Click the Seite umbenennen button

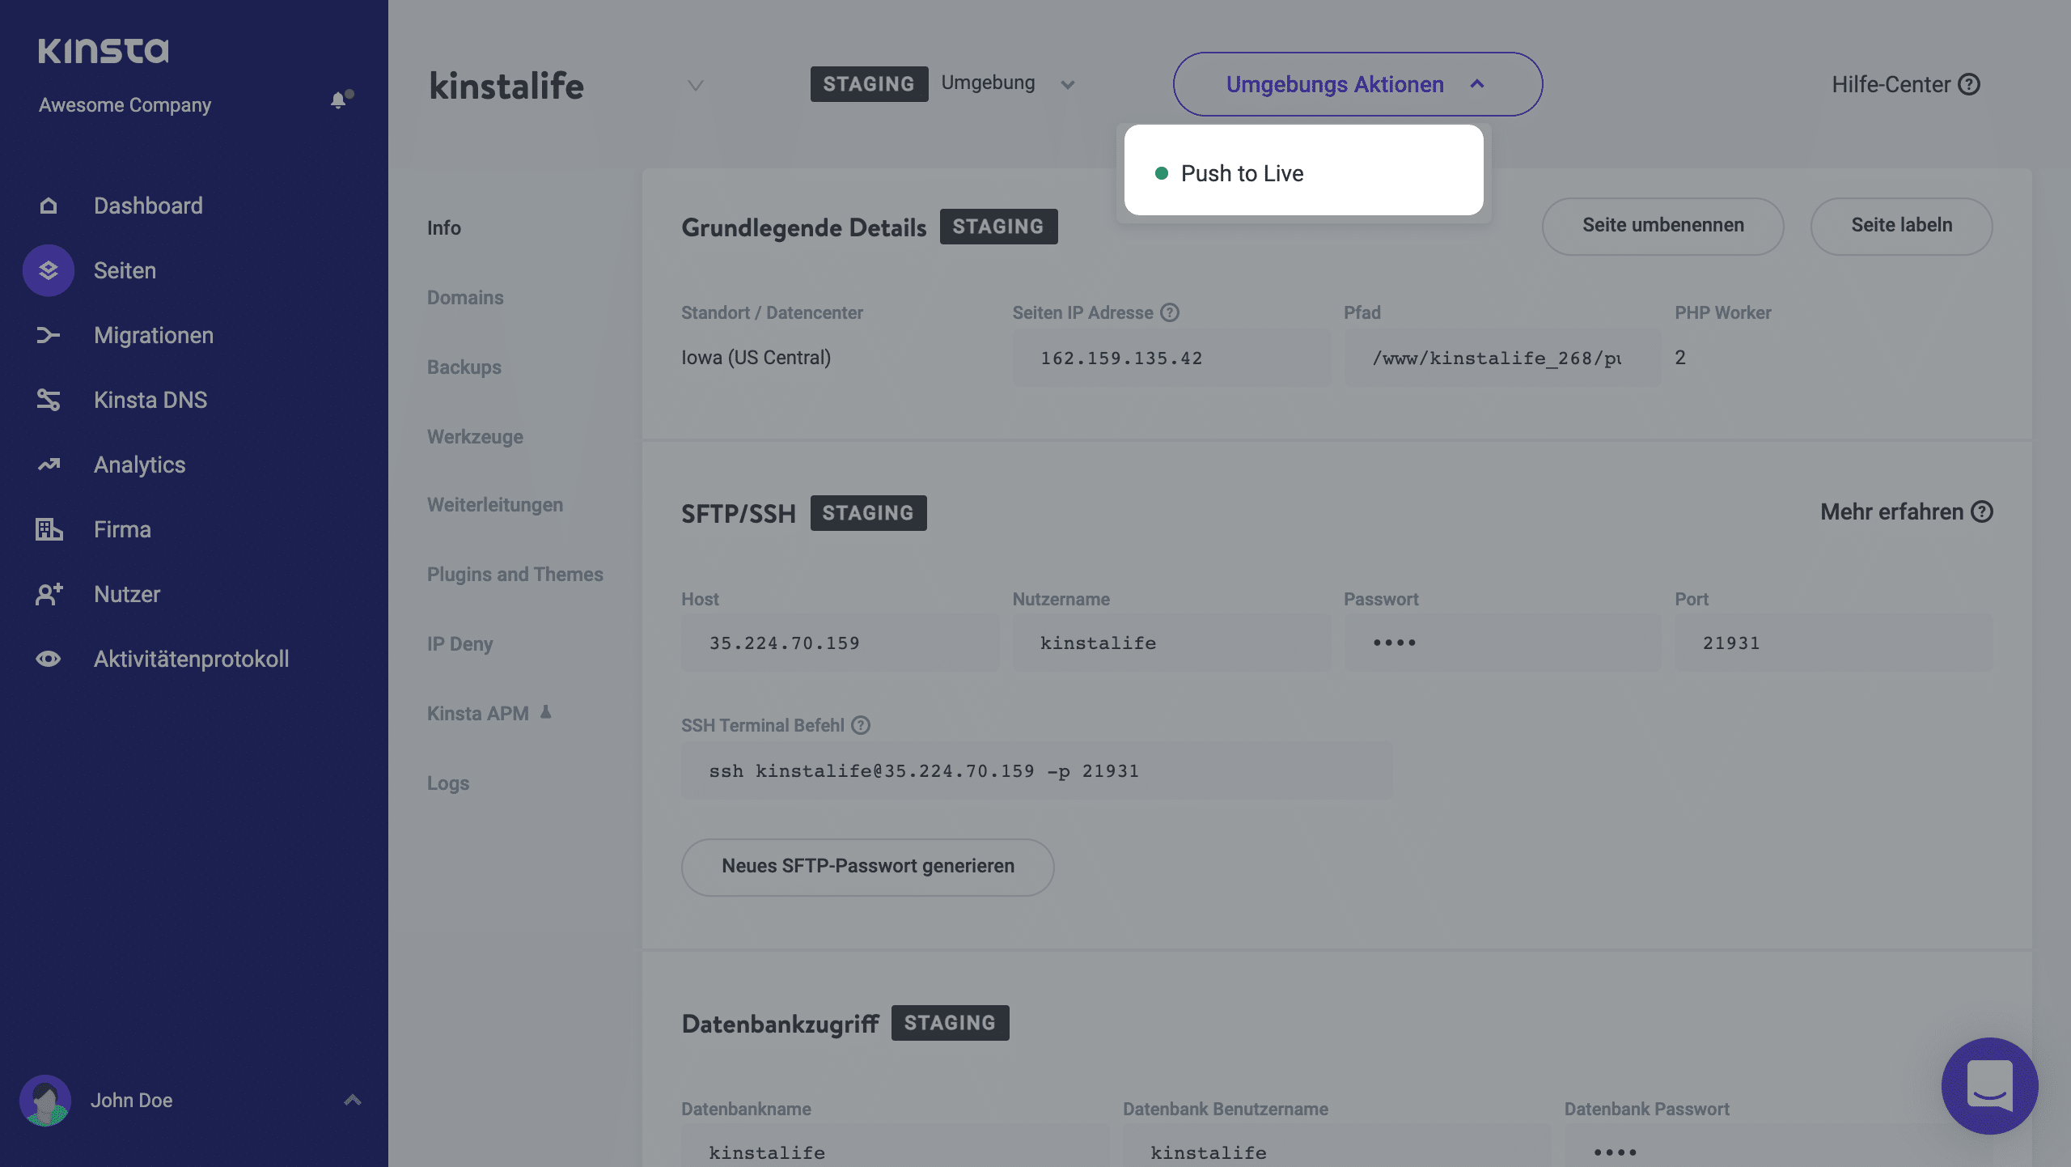coord(1662,226)
